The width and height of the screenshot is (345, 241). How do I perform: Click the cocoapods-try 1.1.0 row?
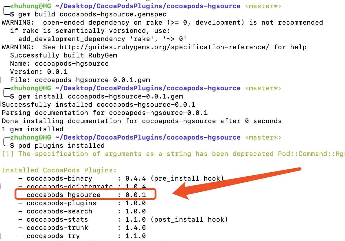coord(82,236)
